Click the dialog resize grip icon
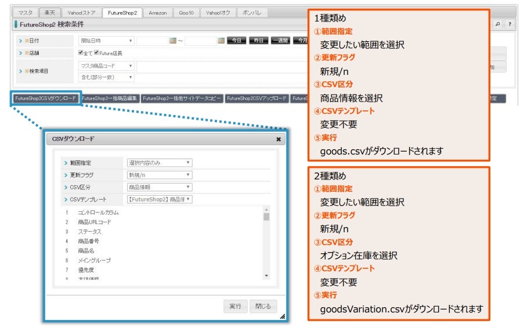This screenshot has width=531, height=331. [283, 316]
